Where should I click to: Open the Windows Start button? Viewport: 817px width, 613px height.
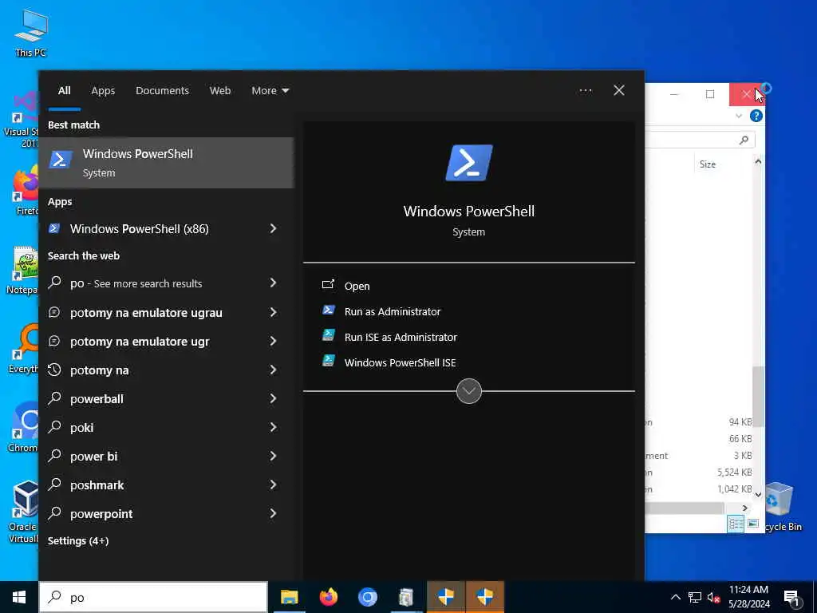tap(19, 597)
